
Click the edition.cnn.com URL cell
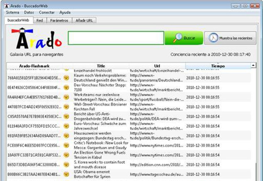pos(157,165)
